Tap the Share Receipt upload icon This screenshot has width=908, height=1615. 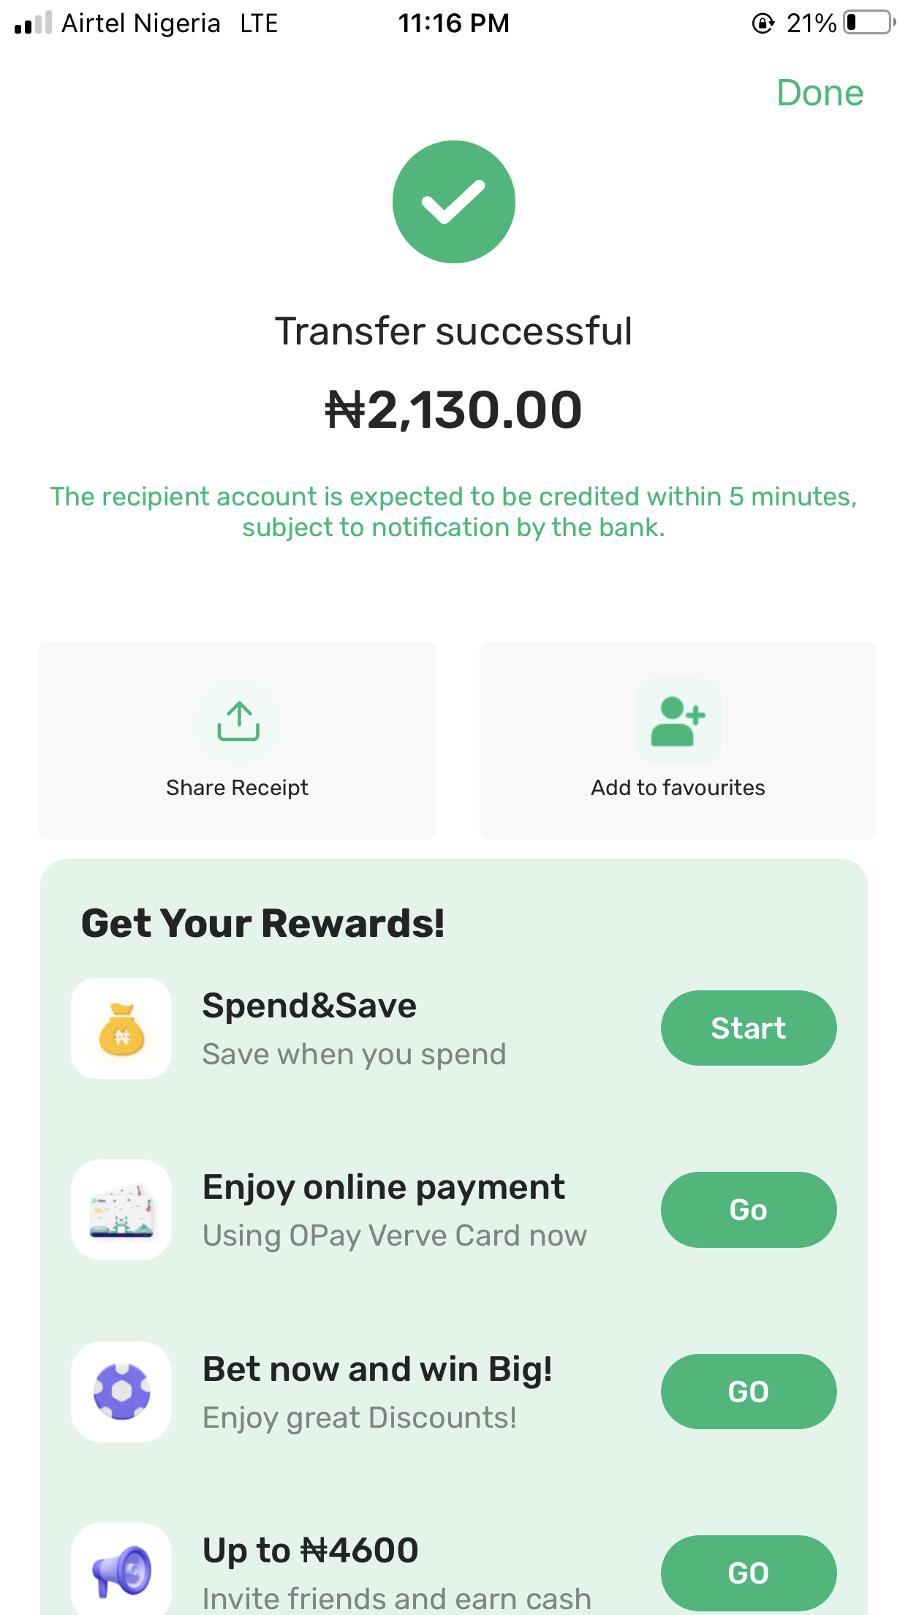238,721
